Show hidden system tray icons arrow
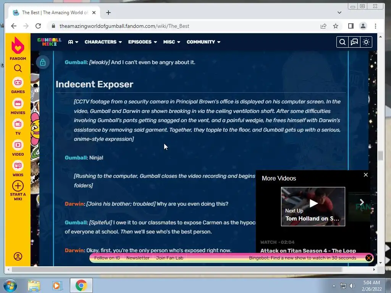This screenshot has height=293, width=391. pyautogui.click(x=334, y=286)
